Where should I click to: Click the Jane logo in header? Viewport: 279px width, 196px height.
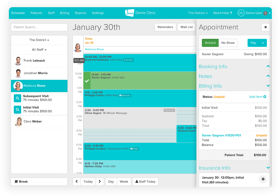pyautogui.click(x=129, y=13)
